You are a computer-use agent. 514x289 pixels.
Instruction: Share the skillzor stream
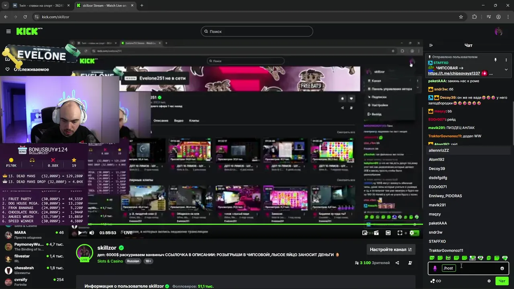tap(397, 263)
